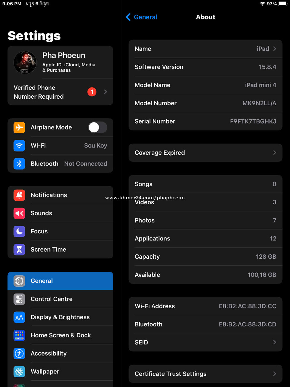Image resolution: width=290 pixels, height=387 pixels.
Task: Tap the Control Centre icon
Action: pos(19,299)
